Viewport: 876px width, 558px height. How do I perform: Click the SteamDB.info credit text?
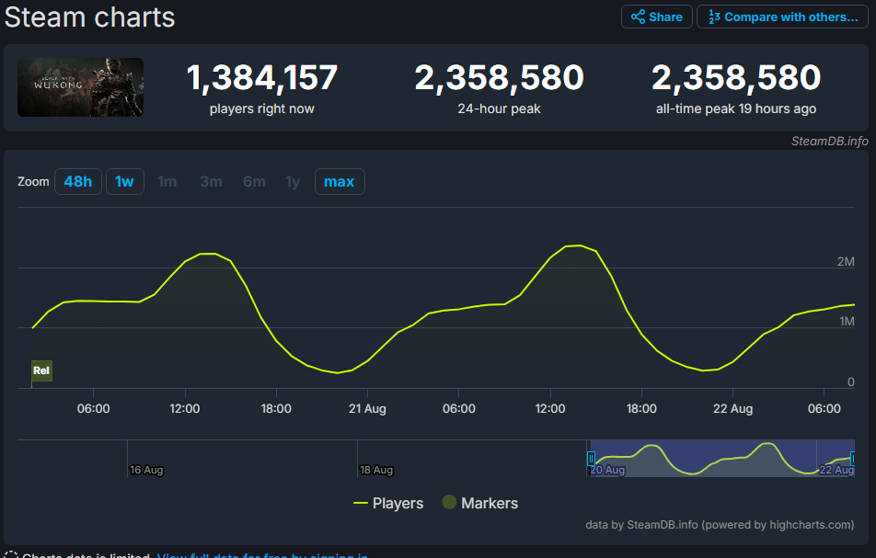pos(830,142)
